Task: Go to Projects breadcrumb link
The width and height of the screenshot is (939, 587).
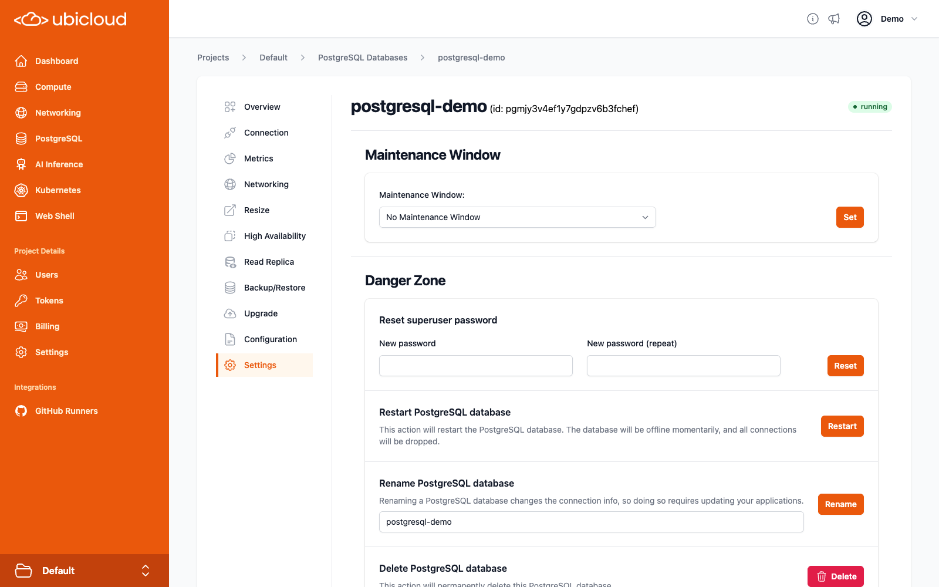Action: (213, 58)
